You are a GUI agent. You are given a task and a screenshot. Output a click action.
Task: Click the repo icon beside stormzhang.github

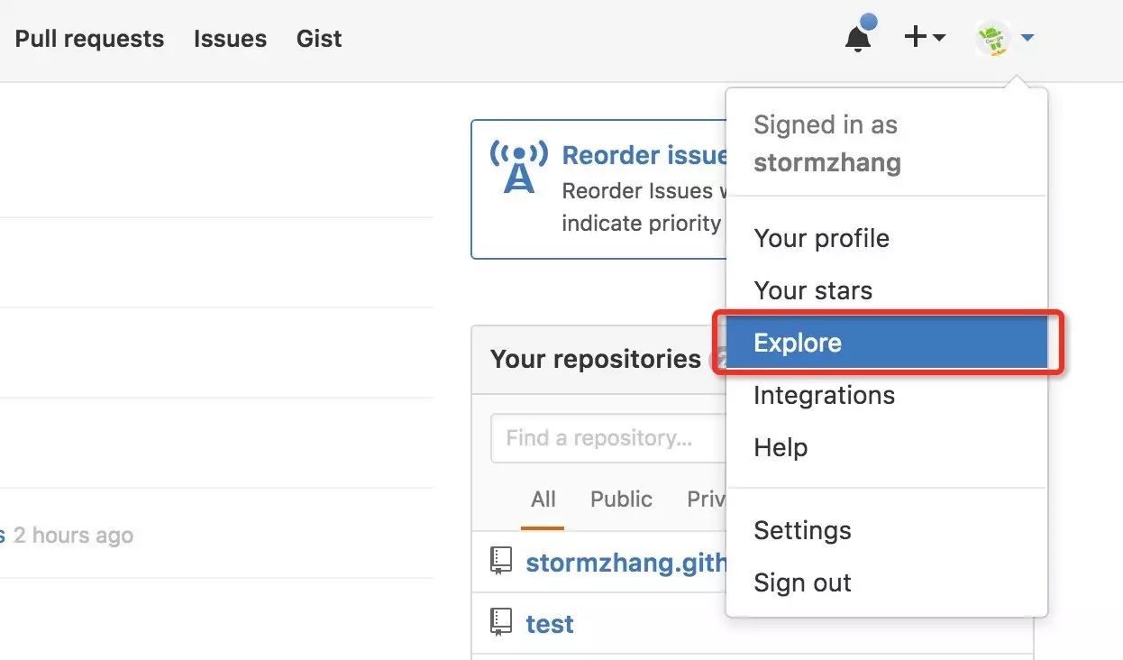[x=501, y=561]
